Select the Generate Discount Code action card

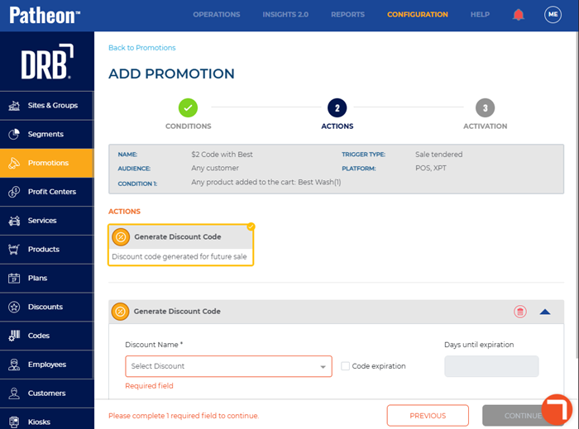coord(180,245)
